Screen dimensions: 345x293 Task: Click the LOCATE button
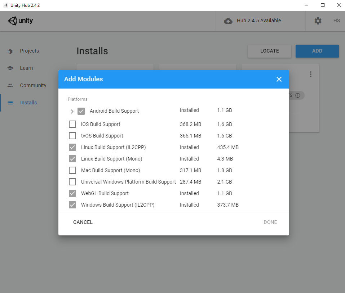[x=270, y=51]
